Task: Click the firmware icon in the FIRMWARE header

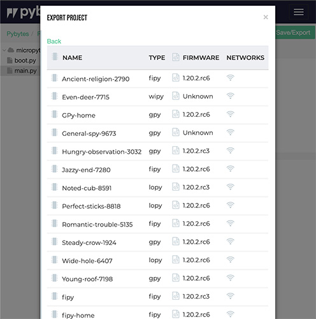Action: coord(176,57)
